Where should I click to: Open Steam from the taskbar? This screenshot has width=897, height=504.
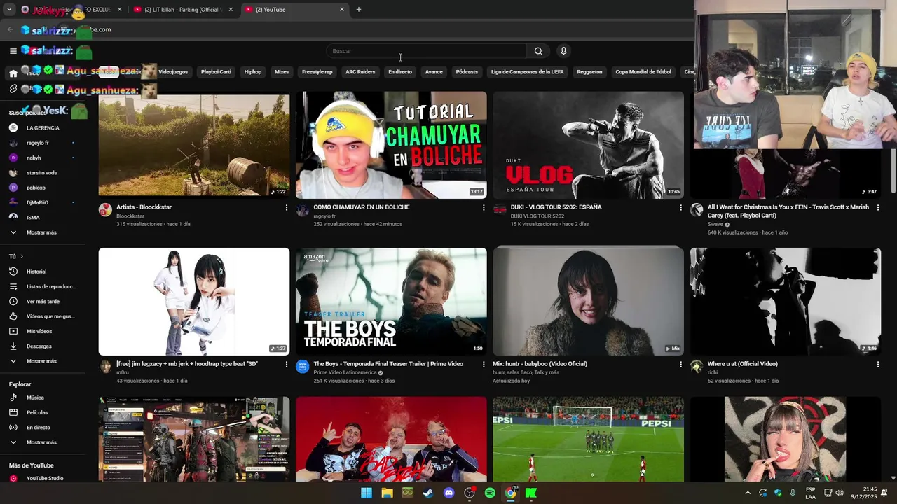(x=428, y=493)
